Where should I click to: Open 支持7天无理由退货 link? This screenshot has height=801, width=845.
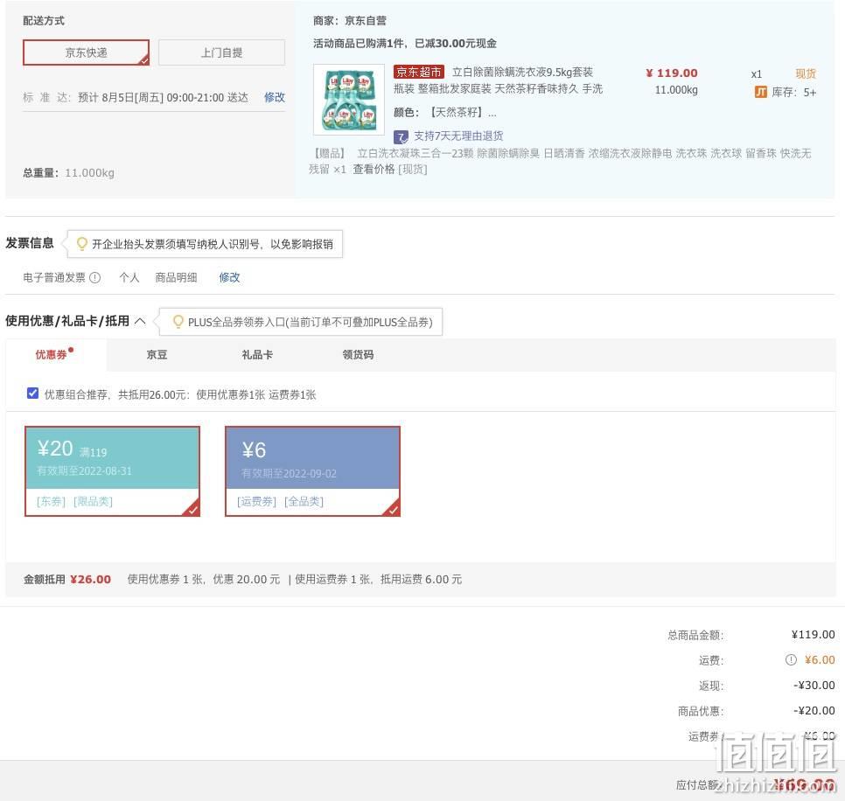click(x=458, y=136)
